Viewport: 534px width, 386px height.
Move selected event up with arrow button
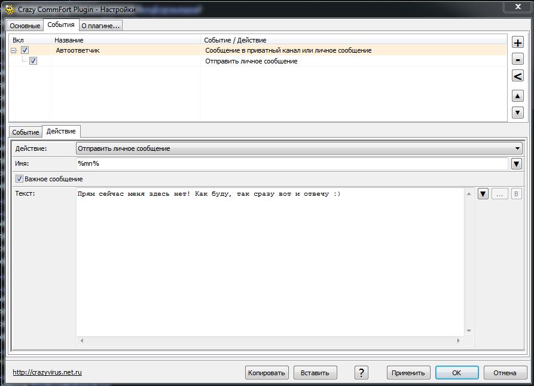518,96
